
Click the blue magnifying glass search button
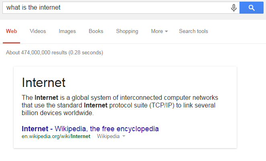pyautogui.click(x=252, y=8)
